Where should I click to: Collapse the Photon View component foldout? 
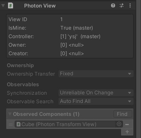point(3,5)
